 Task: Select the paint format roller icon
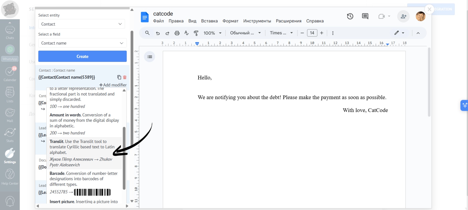point(196,33)
